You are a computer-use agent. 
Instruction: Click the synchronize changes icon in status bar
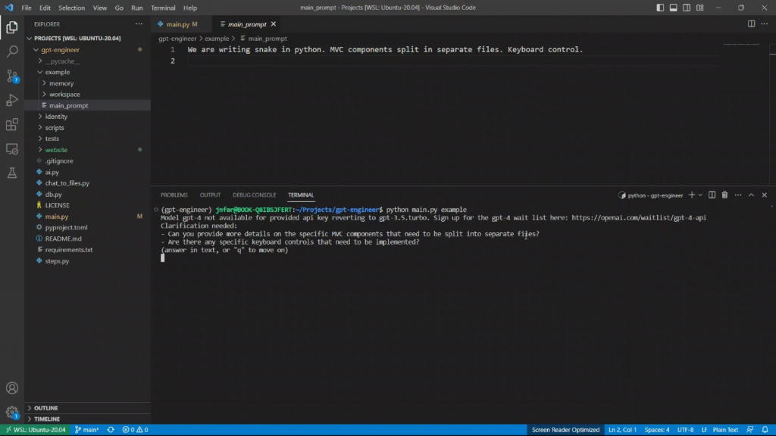tap(111, 430)
